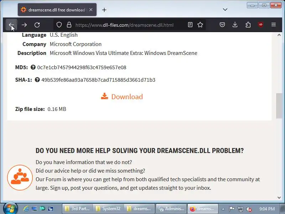Click the SHA-1 help question mark

point(37,80)
